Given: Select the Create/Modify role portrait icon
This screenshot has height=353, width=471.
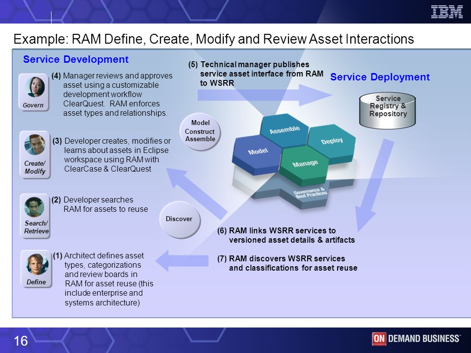Looking at the screenshot, I should pyautogui.click(x=35, y=155).
